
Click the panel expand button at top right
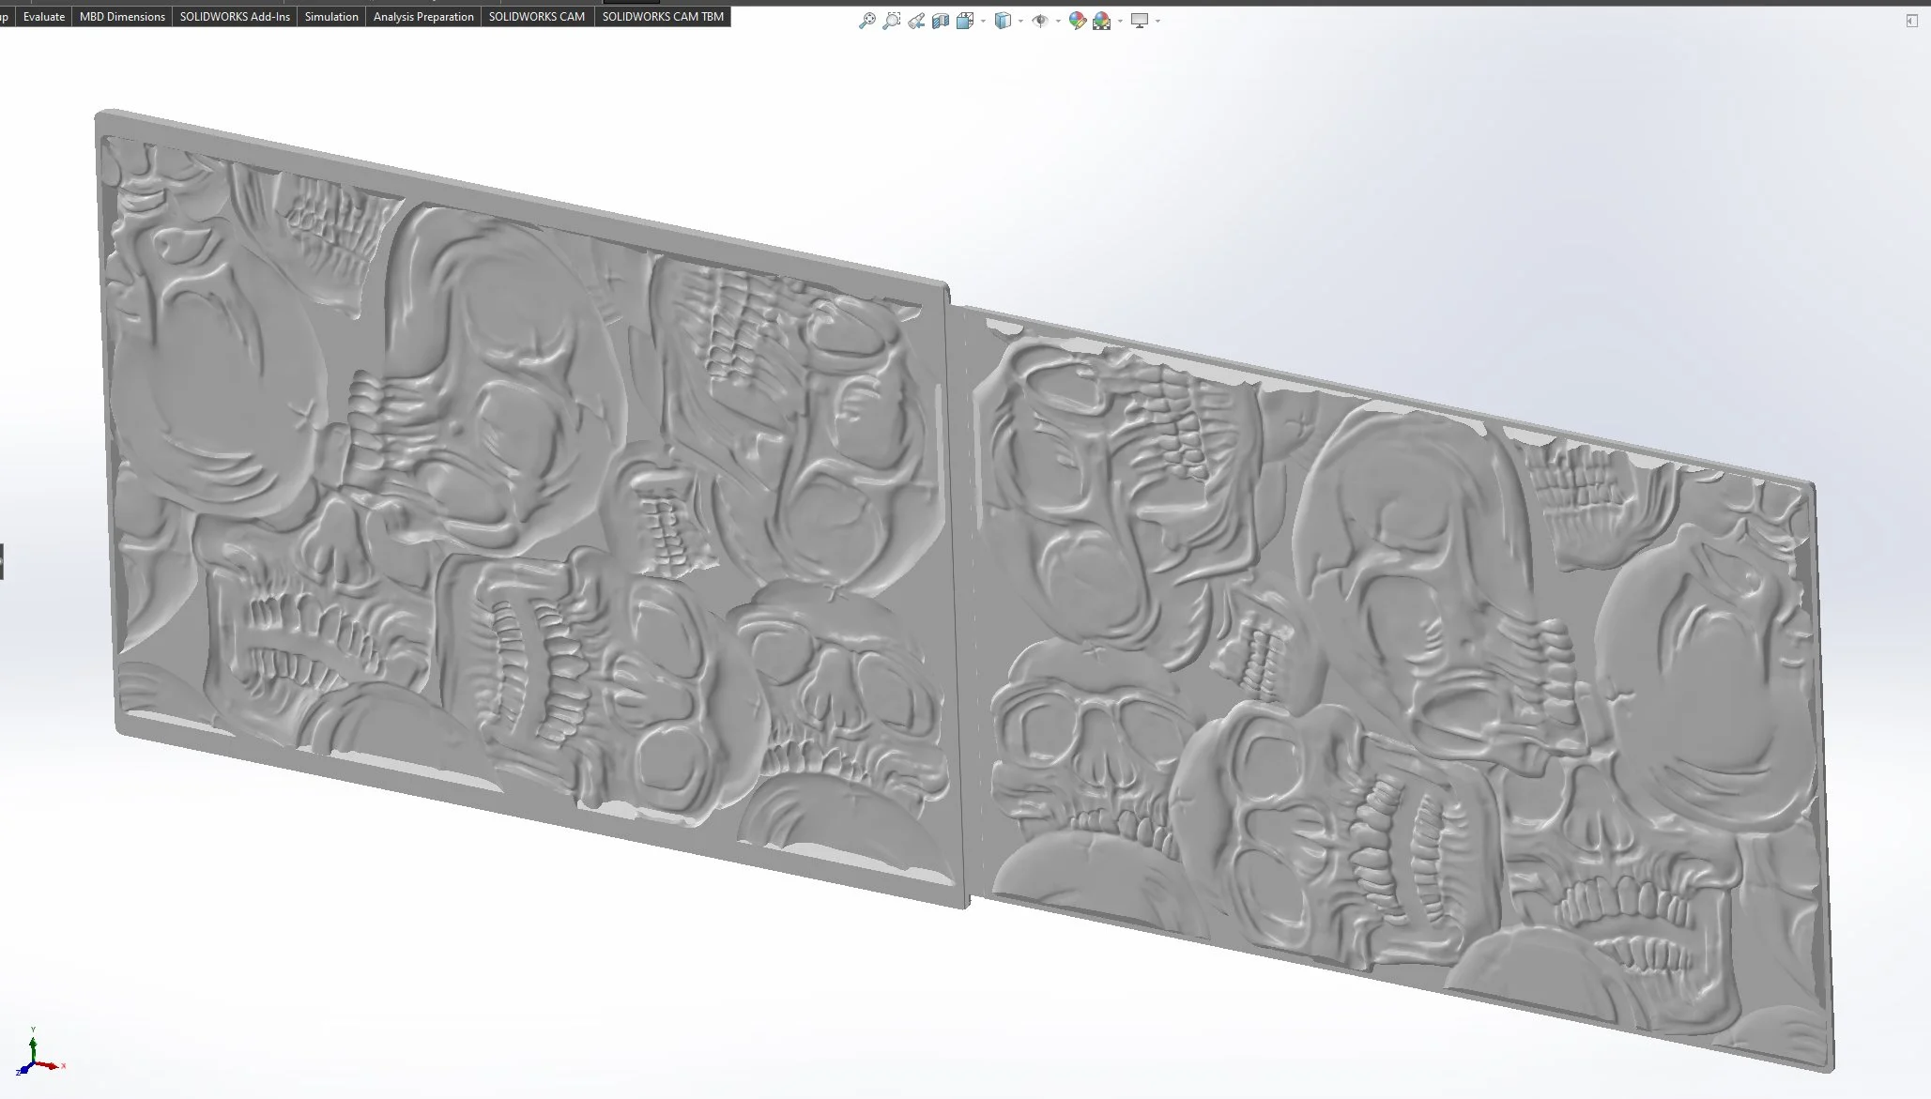coord(1911,21)
